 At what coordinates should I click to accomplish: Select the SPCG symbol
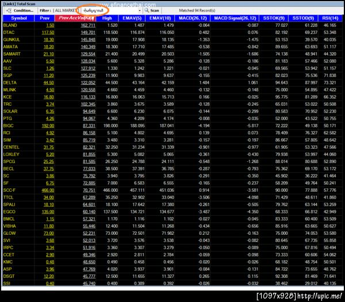point(9,161)
